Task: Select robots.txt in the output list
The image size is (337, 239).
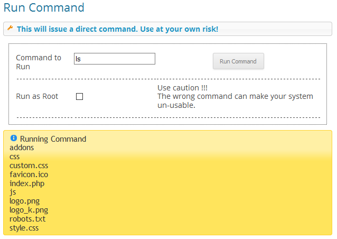Action: click(x=27, y=219)
